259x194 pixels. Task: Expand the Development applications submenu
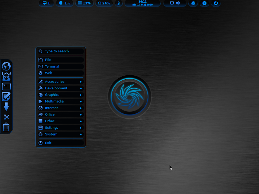pos(56,88)
